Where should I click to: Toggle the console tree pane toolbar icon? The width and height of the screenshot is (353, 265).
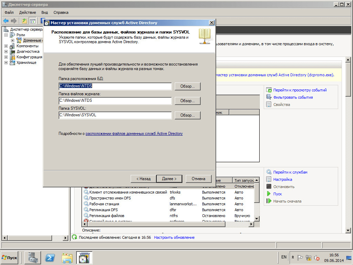point(32,21)
